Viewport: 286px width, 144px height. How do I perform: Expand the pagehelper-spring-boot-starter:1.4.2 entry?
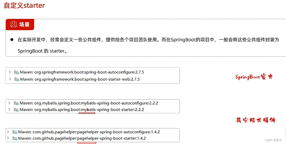pos(8,138)
